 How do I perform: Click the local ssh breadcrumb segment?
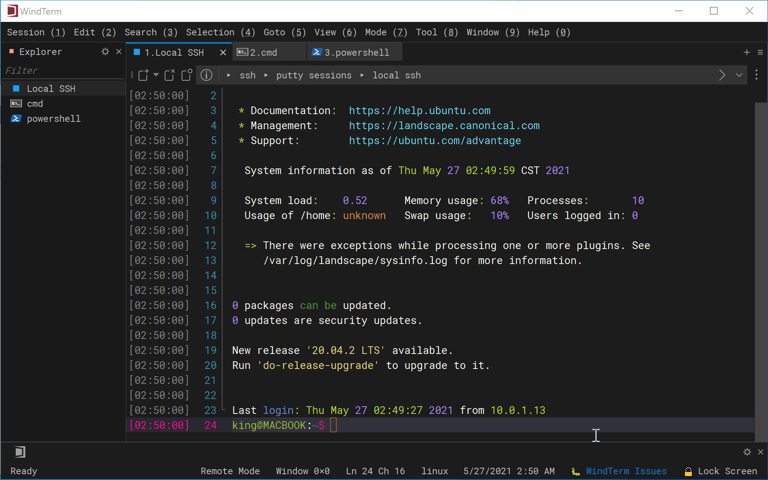click(397, 75)
